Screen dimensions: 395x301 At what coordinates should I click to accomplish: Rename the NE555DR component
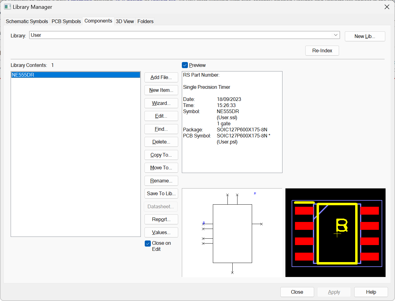(161, 181)
